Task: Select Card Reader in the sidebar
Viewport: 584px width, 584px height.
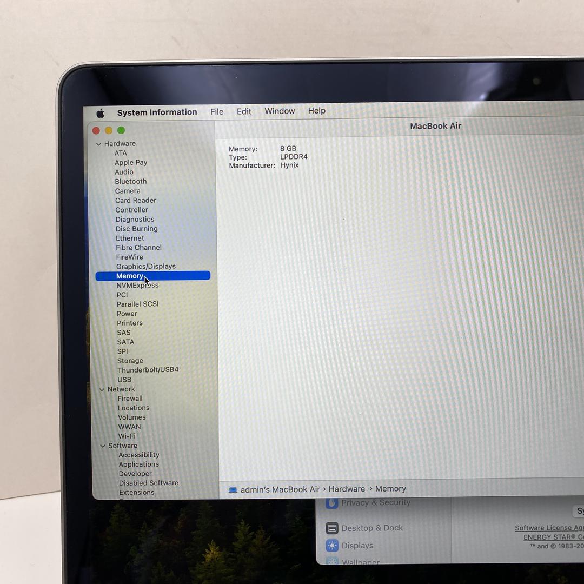Action: 136,201
